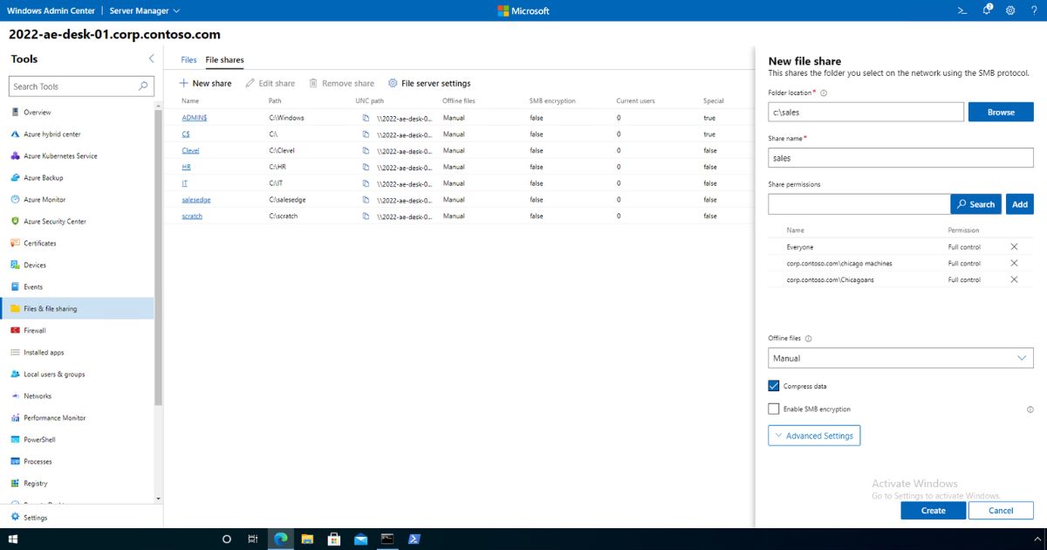Click the Create button
This screenshot has width=1047, height=550.
[x=933, y=511]
